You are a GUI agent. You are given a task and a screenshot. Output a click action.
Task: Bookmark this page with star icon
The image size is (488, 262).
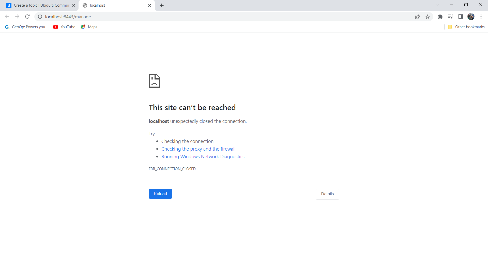click(x=428, y=17)
